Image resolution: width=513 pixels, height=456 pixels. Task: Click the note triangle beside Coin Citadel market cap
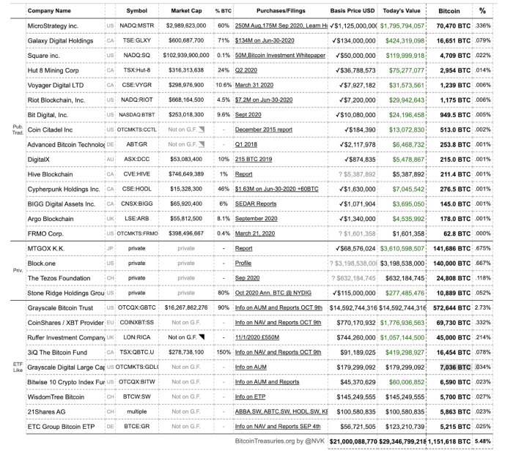click(x=202, y=130)
